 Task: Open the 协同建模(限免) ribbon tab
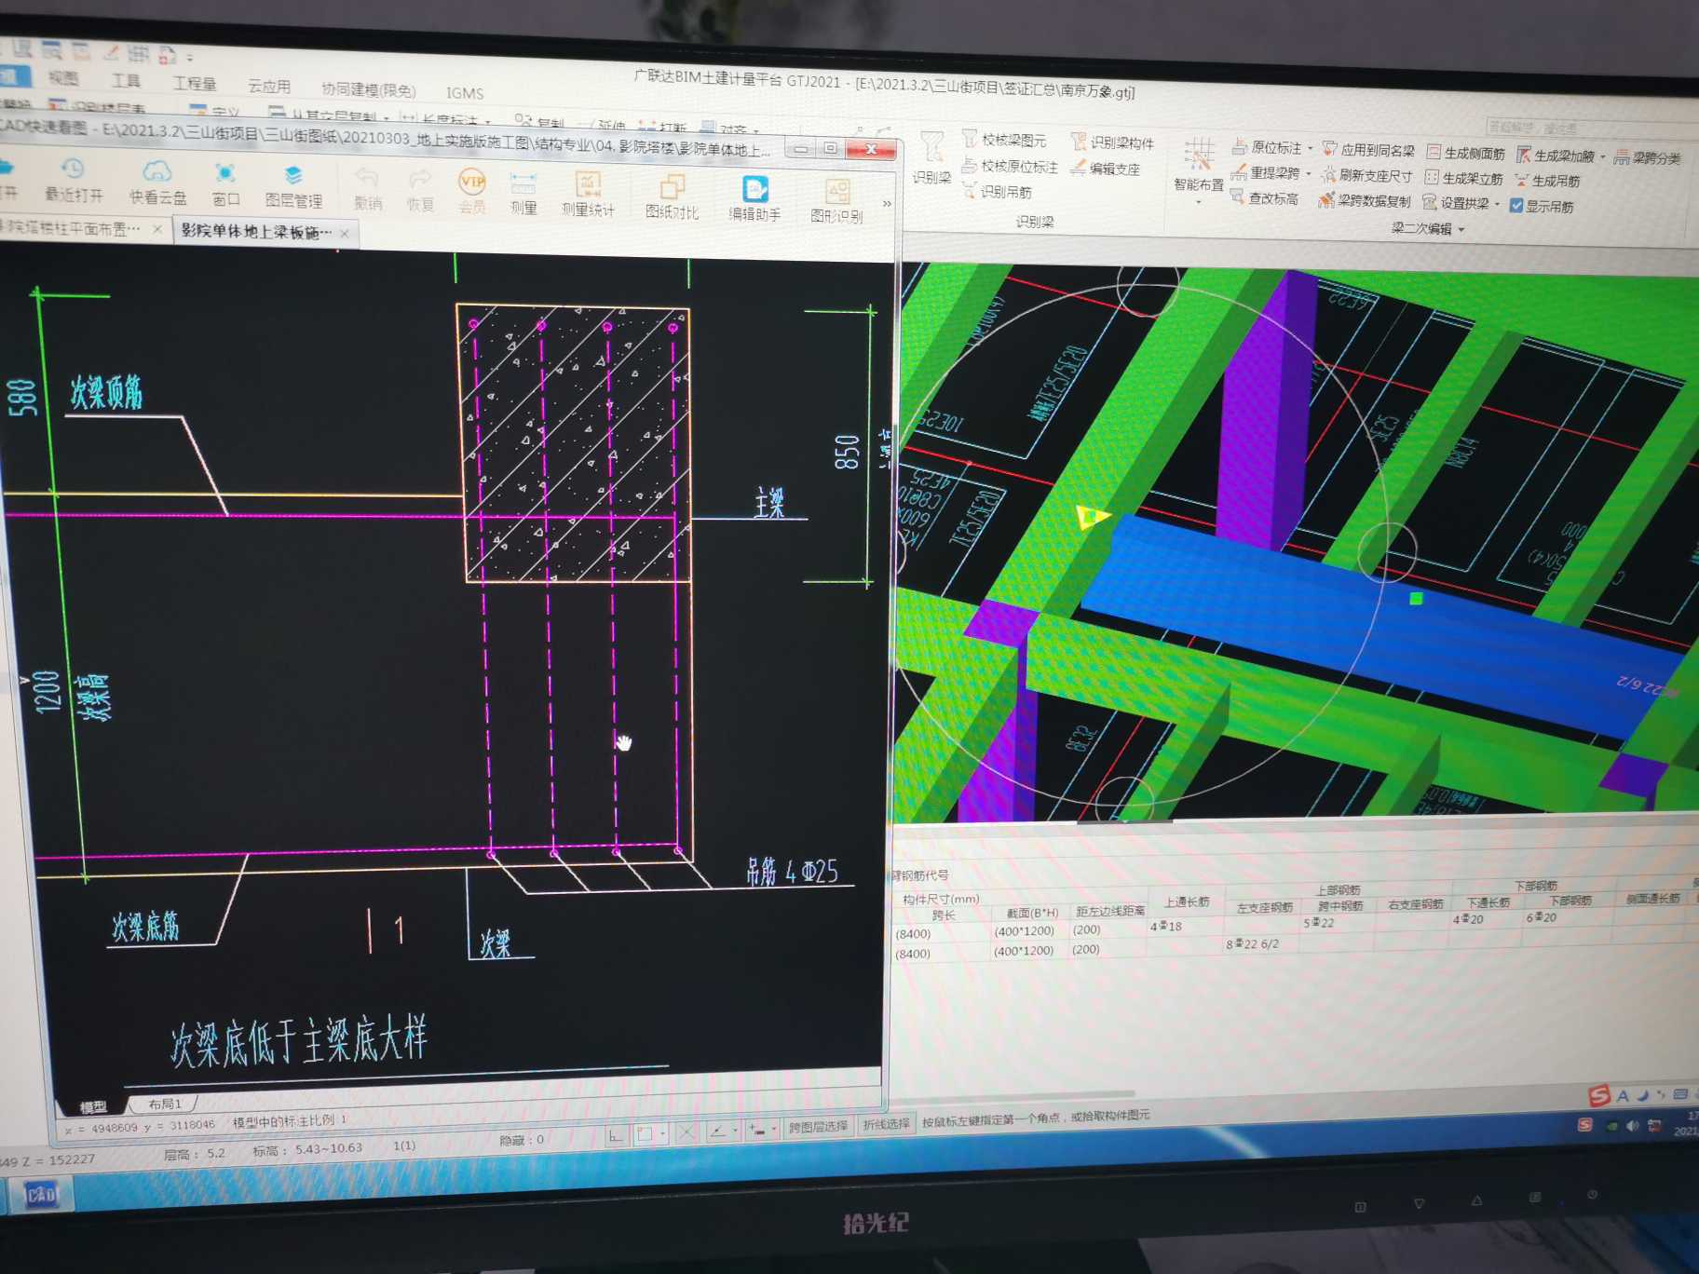(369, 89)
